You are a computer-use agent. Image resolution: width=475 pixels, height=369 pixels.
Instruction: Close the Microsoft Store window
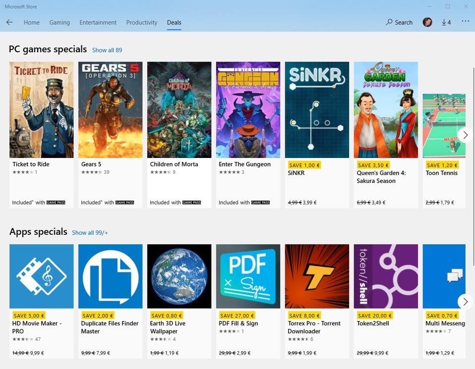click(466, 6)
